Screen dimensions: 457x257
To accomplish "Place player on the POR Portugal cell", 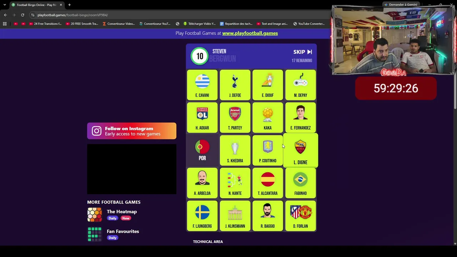I will pyautogui.click(x=202, y=151).
